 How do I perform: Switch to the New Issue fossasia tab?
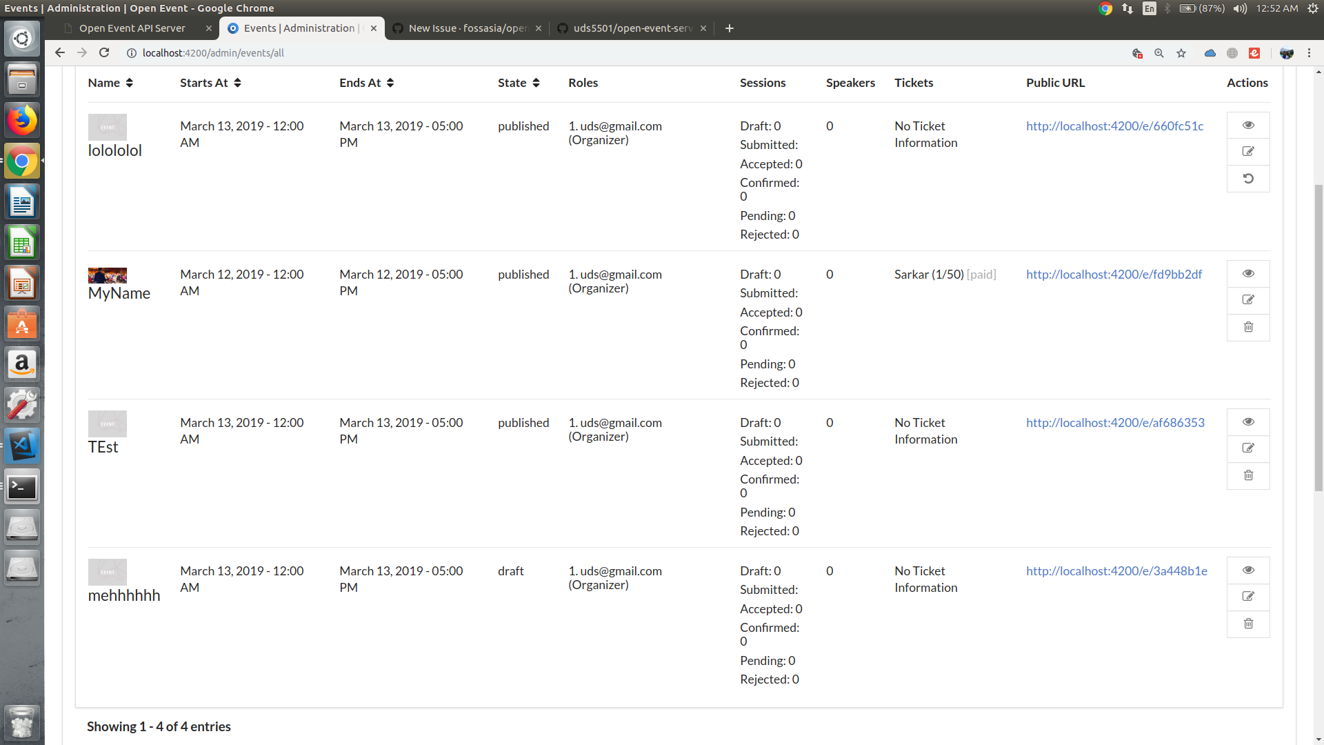(466, 28)
